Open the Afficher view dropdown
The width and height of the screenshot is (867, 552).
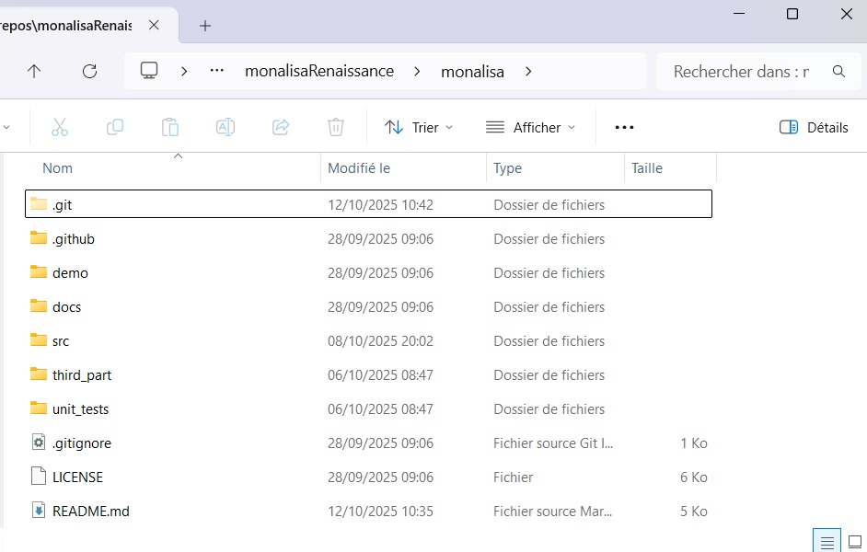531,127
